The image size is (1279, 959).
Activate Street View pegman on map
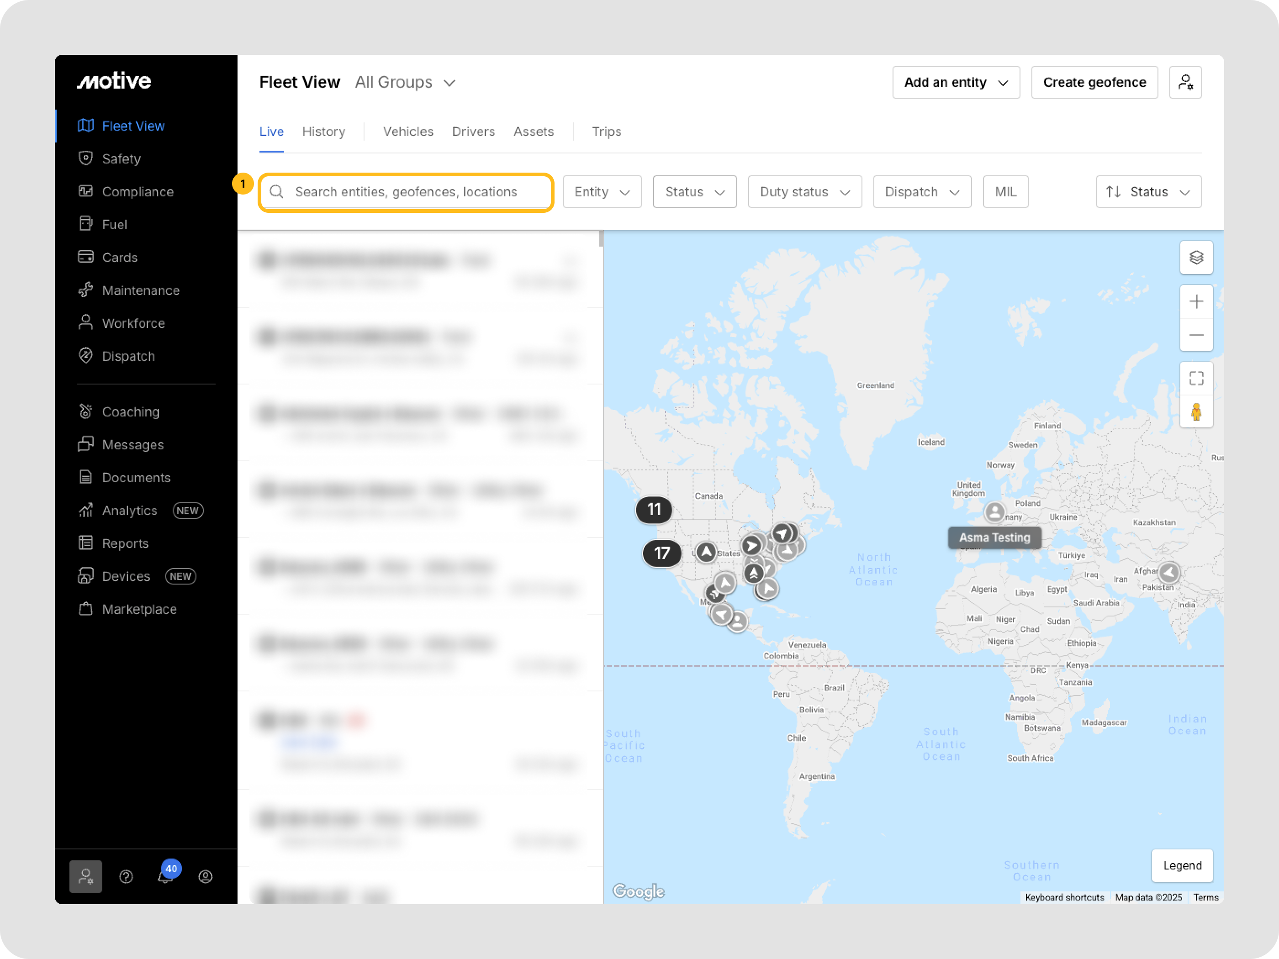[1197, 411]
